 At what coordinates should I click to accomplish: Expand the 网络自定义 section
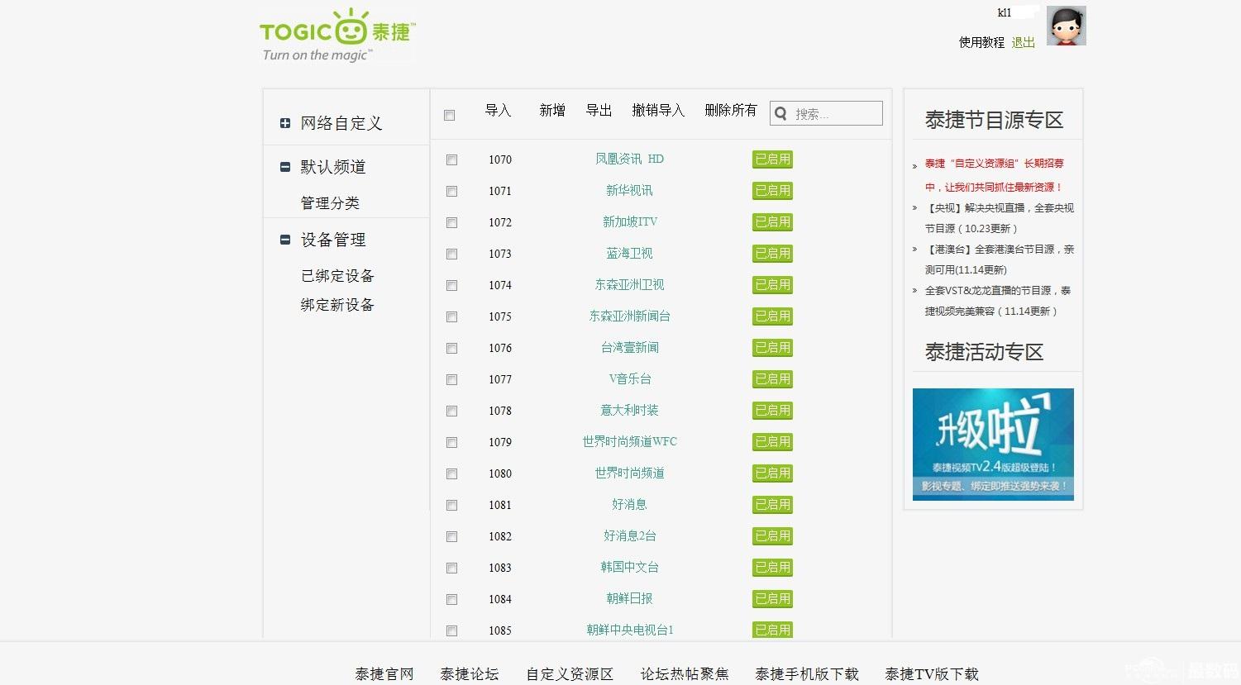[285, 123]
